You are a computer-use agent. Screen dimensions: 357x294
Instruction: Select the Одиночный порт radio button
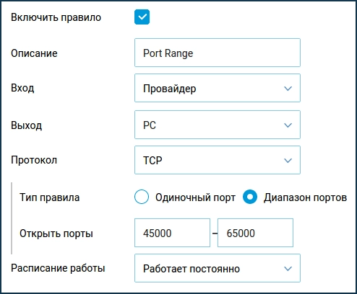tap(142, 197)
